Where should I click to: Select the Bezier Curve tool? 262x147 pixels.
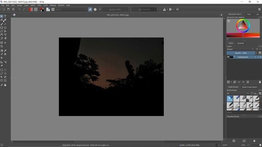pos(2,35)
